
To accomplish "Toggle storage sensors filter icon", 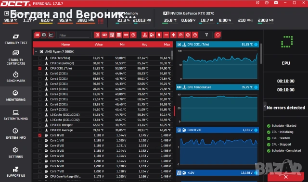I will (119, 35).
